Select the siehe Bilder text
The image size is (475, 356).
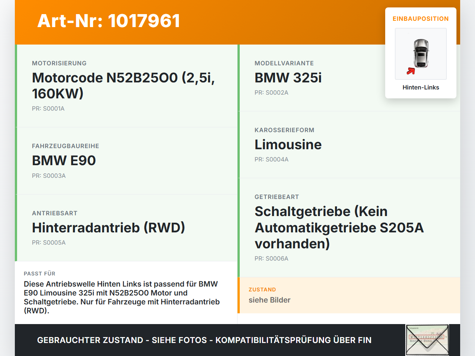[269, 300]
